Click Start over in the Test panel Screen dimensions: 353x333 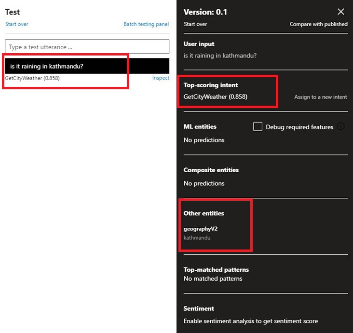click(17, 24)
